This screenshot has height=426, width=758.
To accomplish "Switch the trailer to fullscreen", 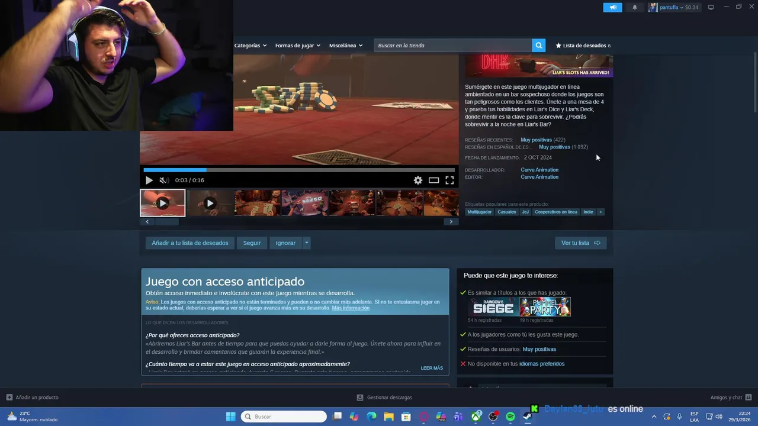I will coord(449,180).
